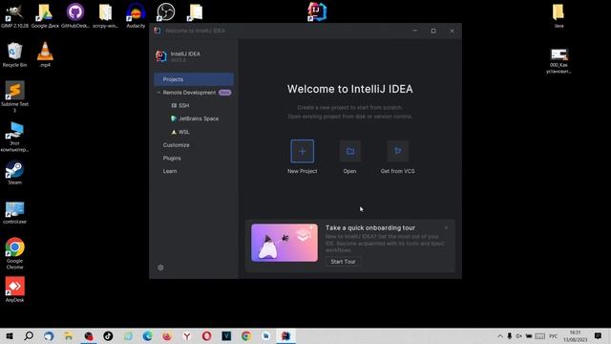Switch the РУС input language indicator
The height and width of the screenshot is (344, 611).
tap(553, 335)
